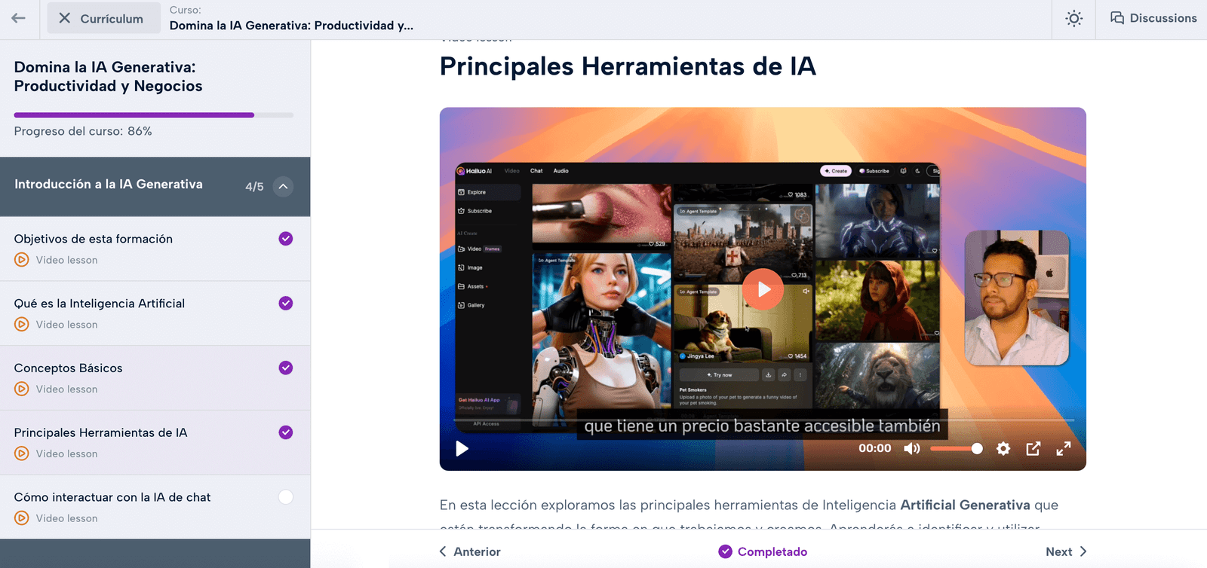Mark Cómo interactuar con la IA de chat complete
The image size is (1207, 568).
coord(285,497)
